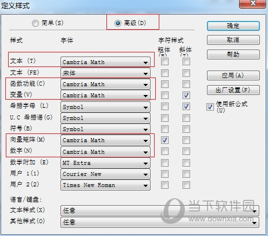Enable bold checkbox for U.C 希腊语(G)

165,118
